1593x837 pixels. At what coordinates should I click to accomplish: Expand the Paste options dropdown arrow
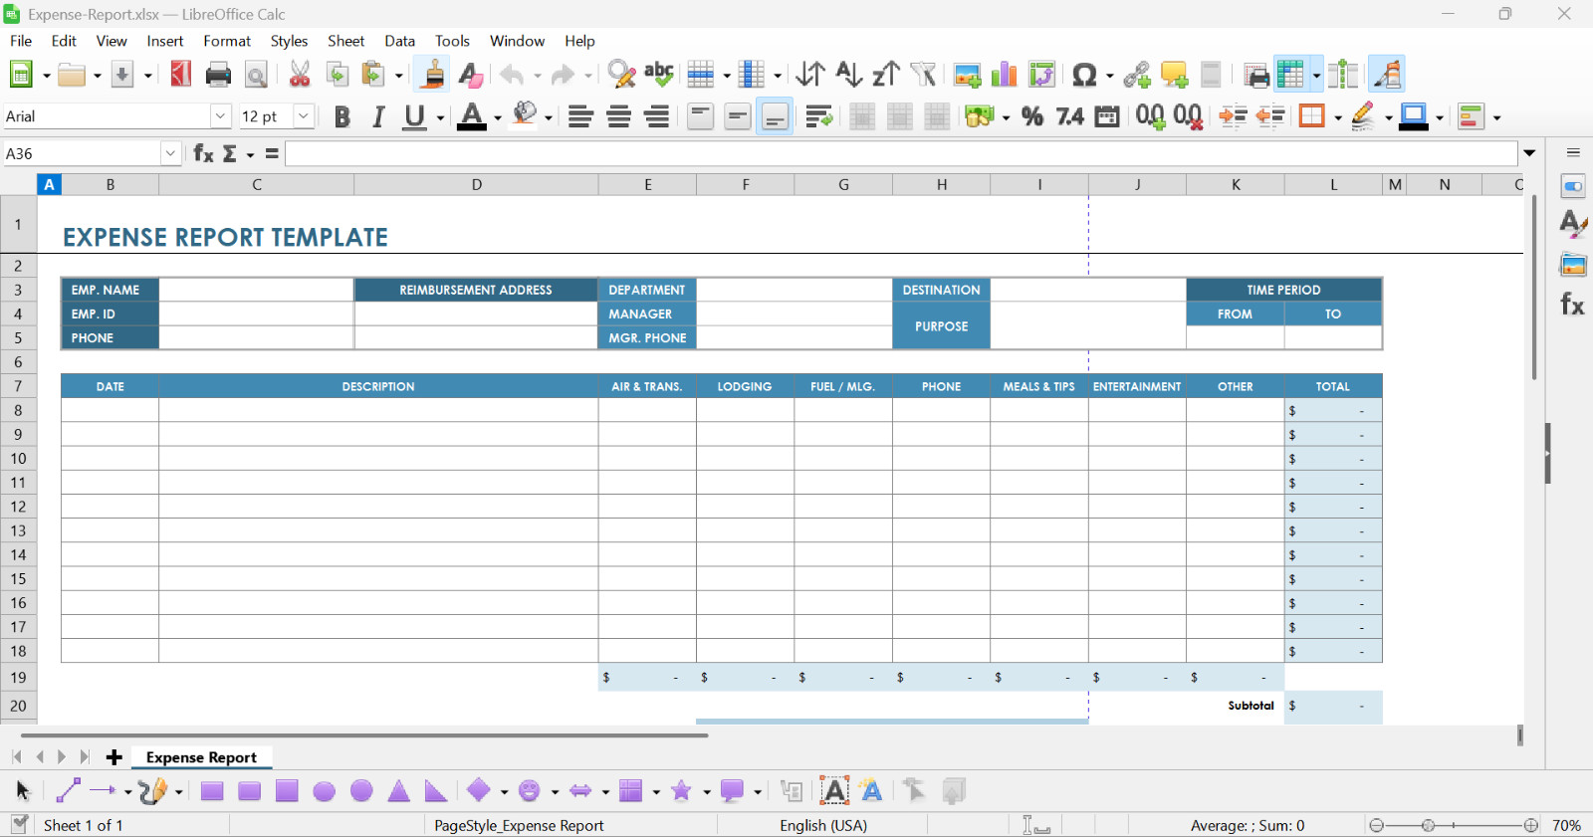[399, 75]
